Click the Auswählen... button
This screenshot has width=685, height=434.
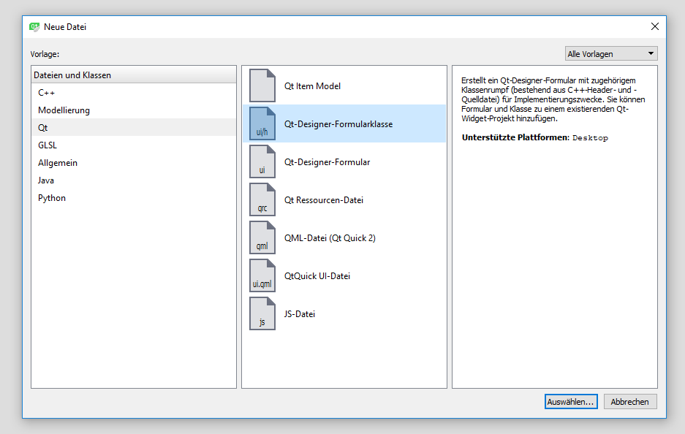571,402
